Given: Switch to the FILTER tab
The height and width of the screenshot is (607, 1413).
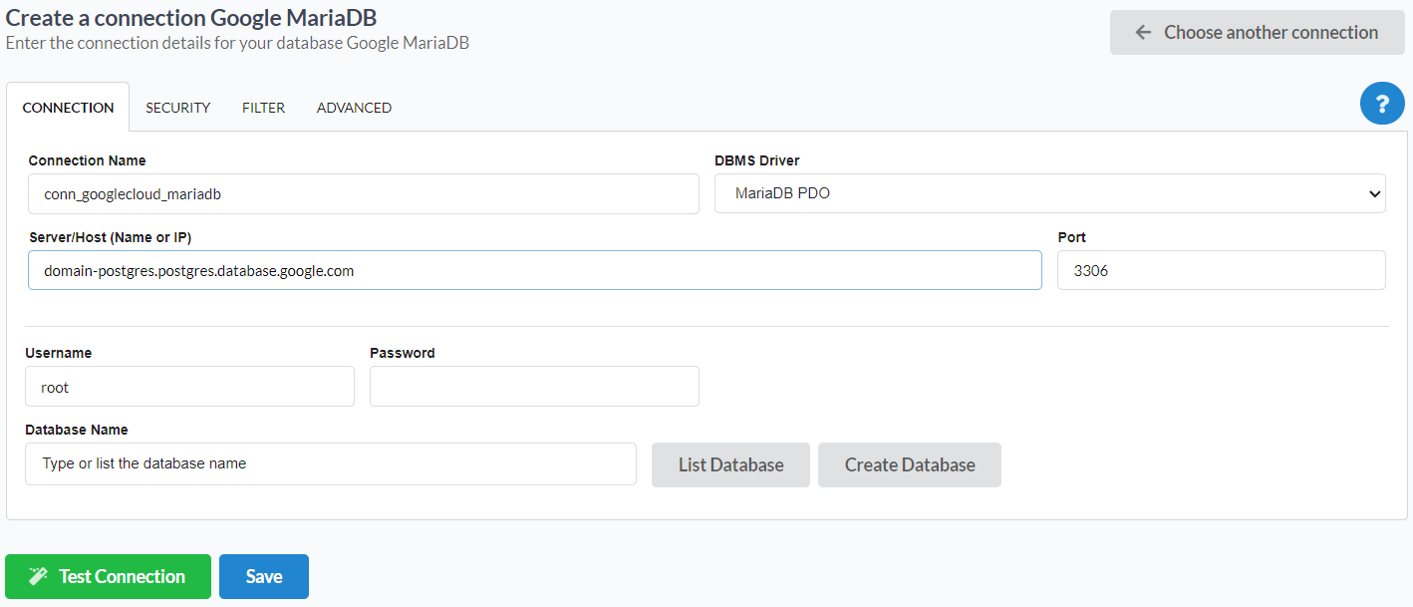Looking at the screenshot, I should point(262,107).
